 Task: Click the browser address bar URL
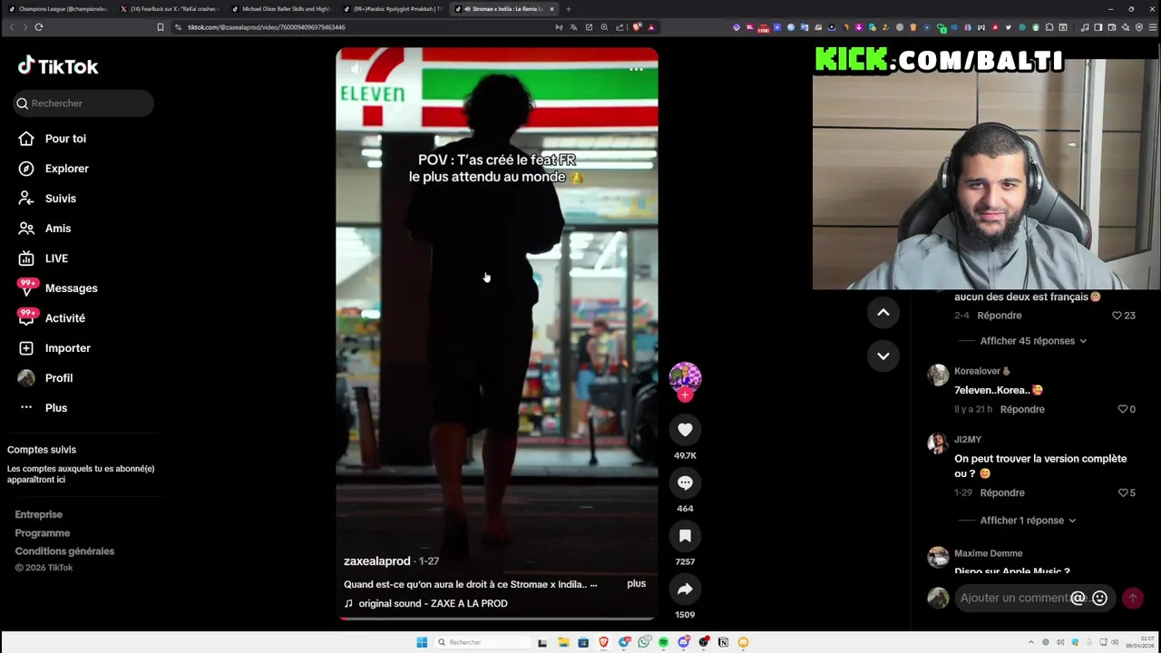(267, 27)
